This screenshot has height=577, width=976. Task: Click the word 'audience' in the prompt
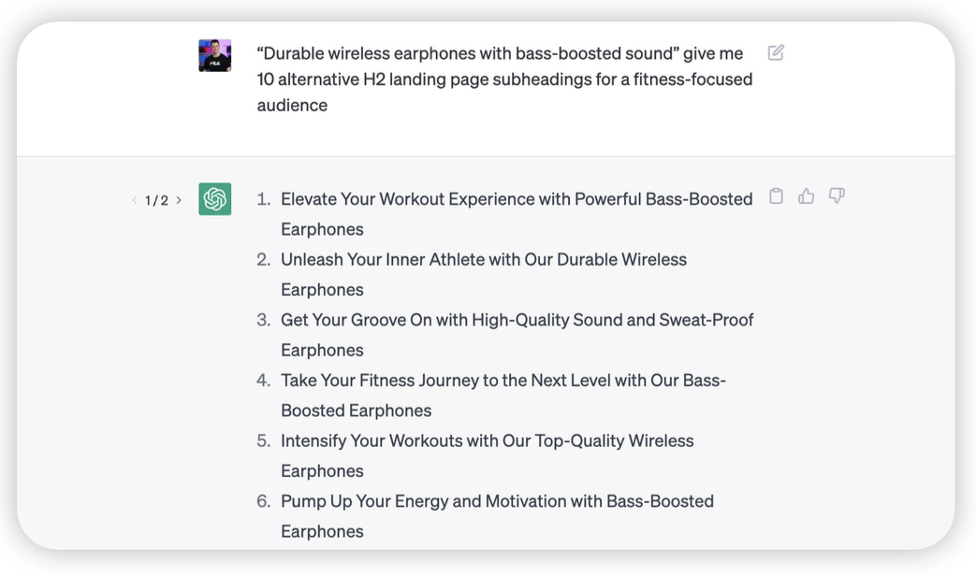[292, 105]
